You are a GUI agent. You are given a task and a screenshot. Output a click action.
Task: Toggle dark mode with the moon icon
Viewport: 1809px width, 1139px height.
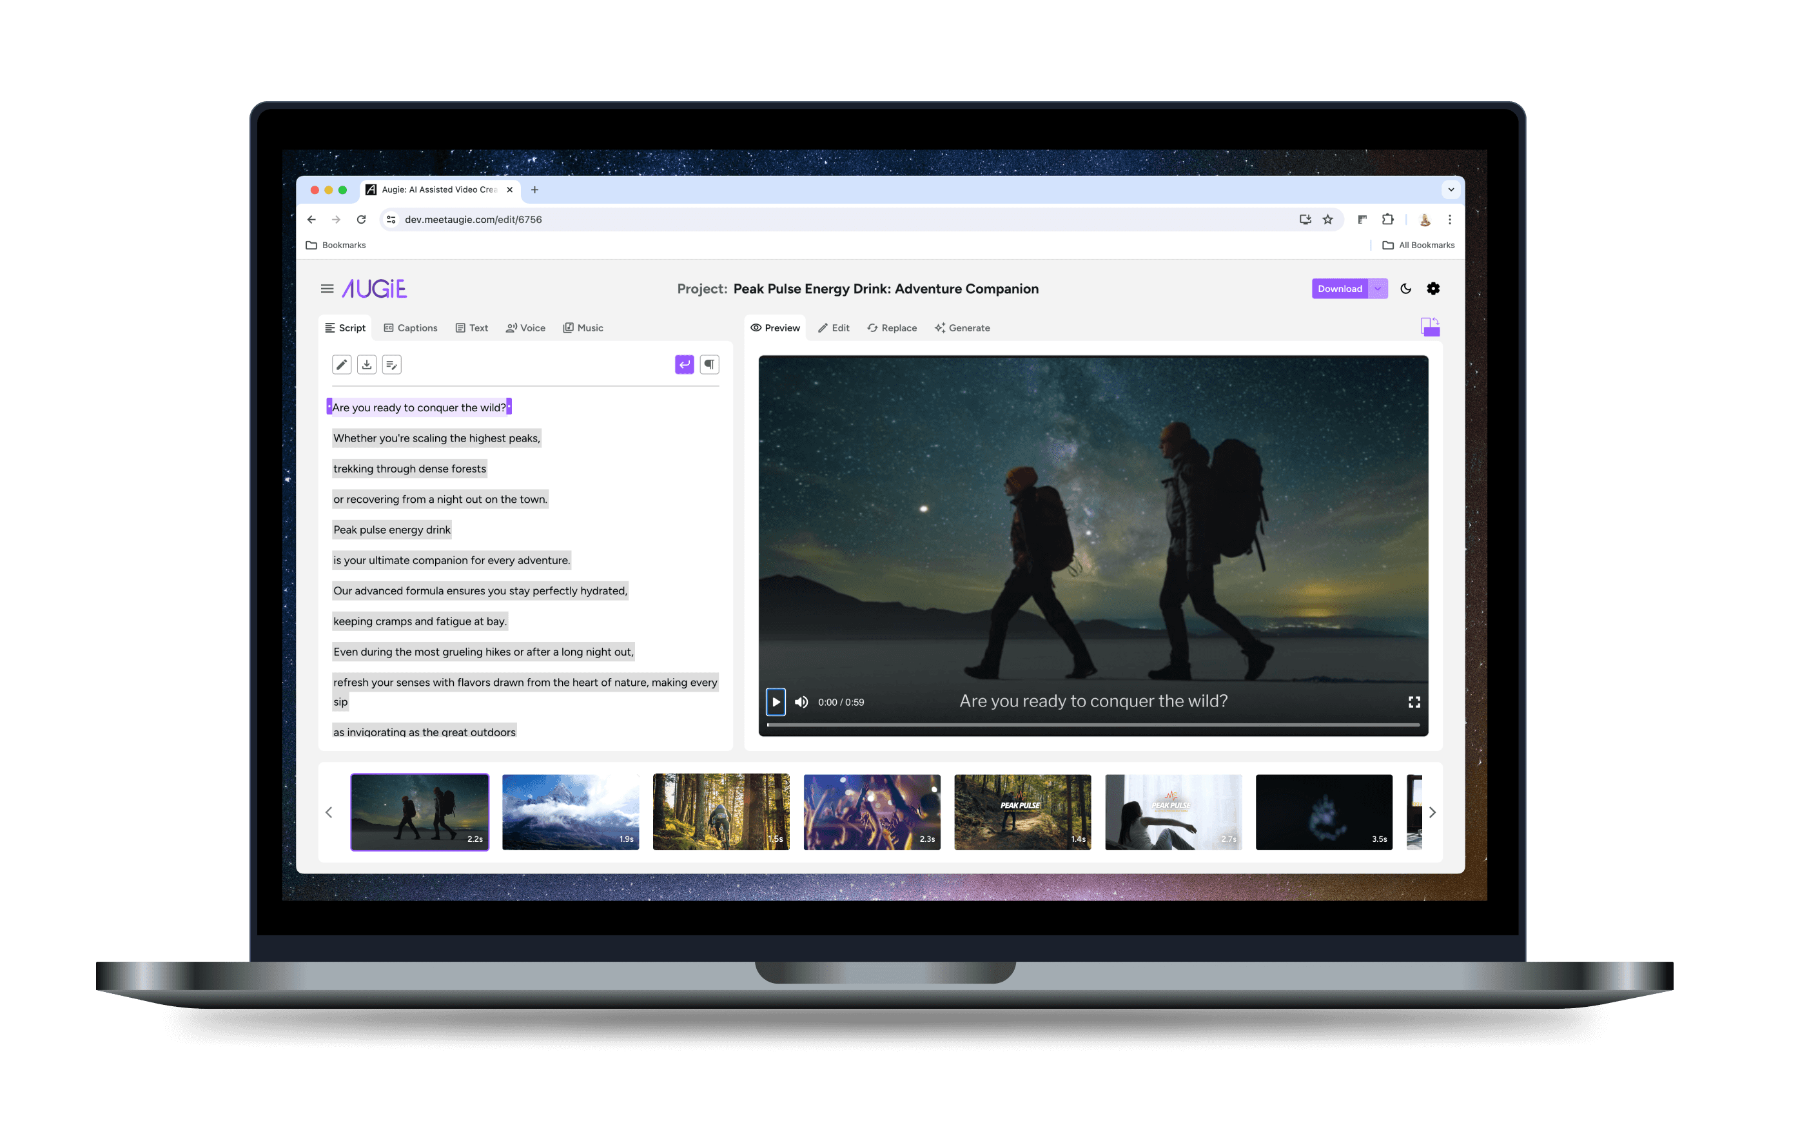pos(1405,289)
